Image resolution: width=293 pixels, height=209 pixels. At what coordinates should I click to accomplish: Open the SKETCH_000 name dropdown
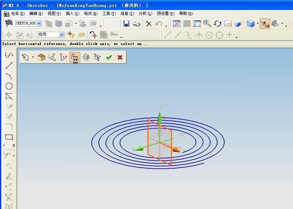(39, 23)
